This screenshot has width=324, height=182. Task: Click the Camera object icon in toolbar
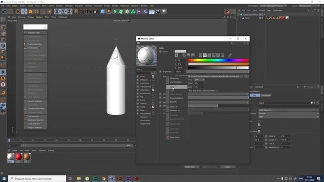tap(158, 12)
